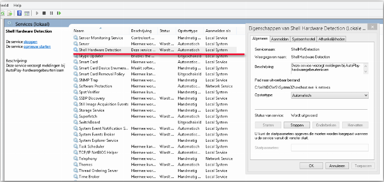
Task: Click gear icon of SwitchBoard
Action: click(x=76, y=122)
